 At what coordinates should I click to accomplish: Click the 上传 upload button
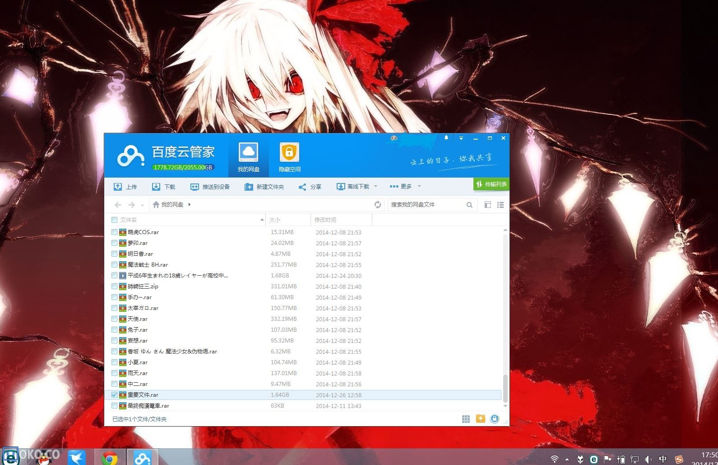click(x=125, y=187)
